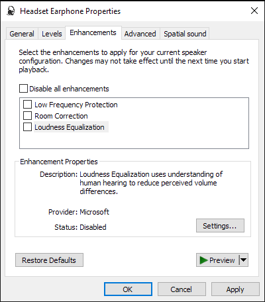This screenshot has height=302, width=265.
Task: Tick the Room Correction checkbox
Action: 27,116
